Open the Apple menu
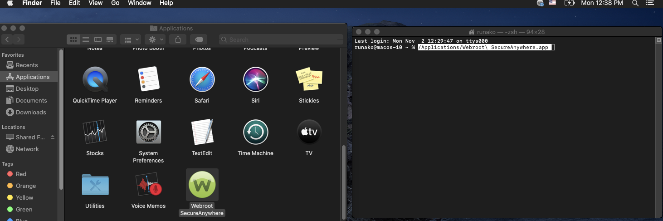The width and height of the screenshot is (663, 221). tap(10, 3)
